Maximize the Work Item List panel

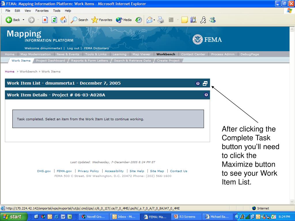(x=205, y=83)
